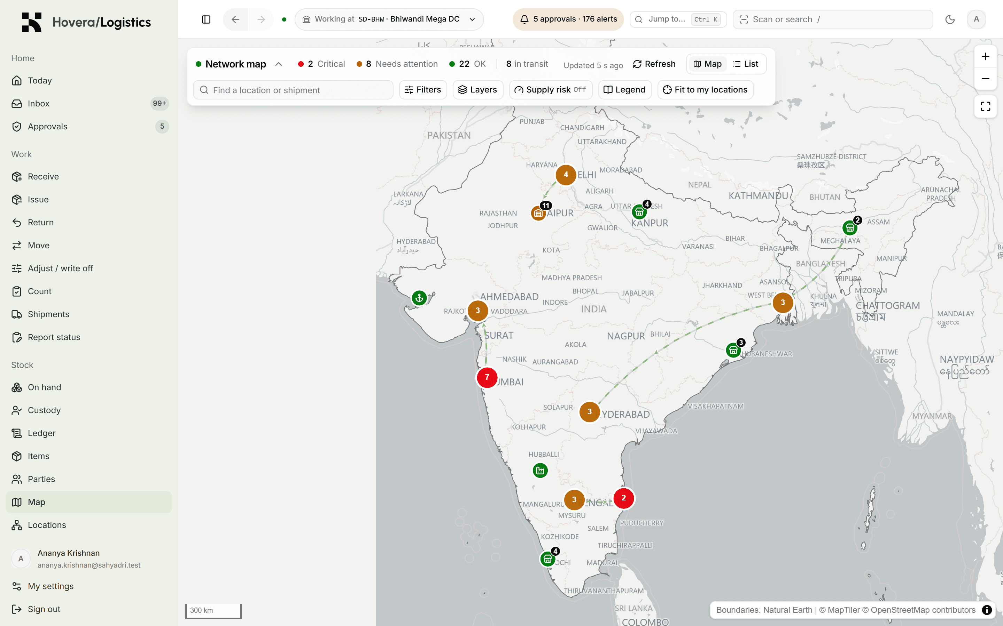Go forward with the right arrow
Image resolution: width=1003 pixels, height=626 pixels.
coord(261,19)
